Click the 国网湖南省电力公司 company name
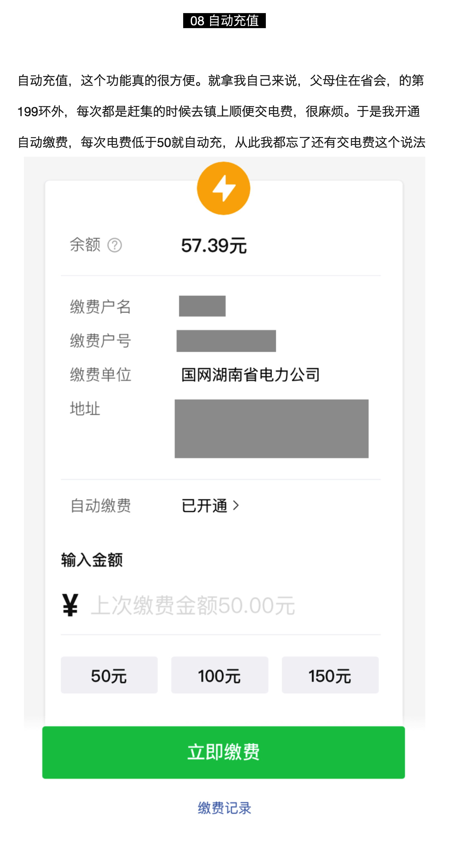The height and width of the screenshot is (849, 449). click(250, 375)
